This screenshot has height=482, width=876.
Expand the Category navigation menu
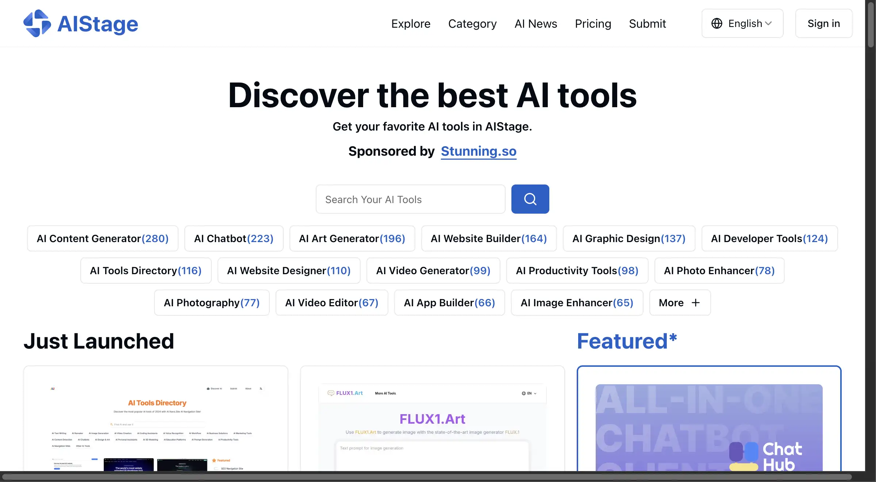(472, 23)
